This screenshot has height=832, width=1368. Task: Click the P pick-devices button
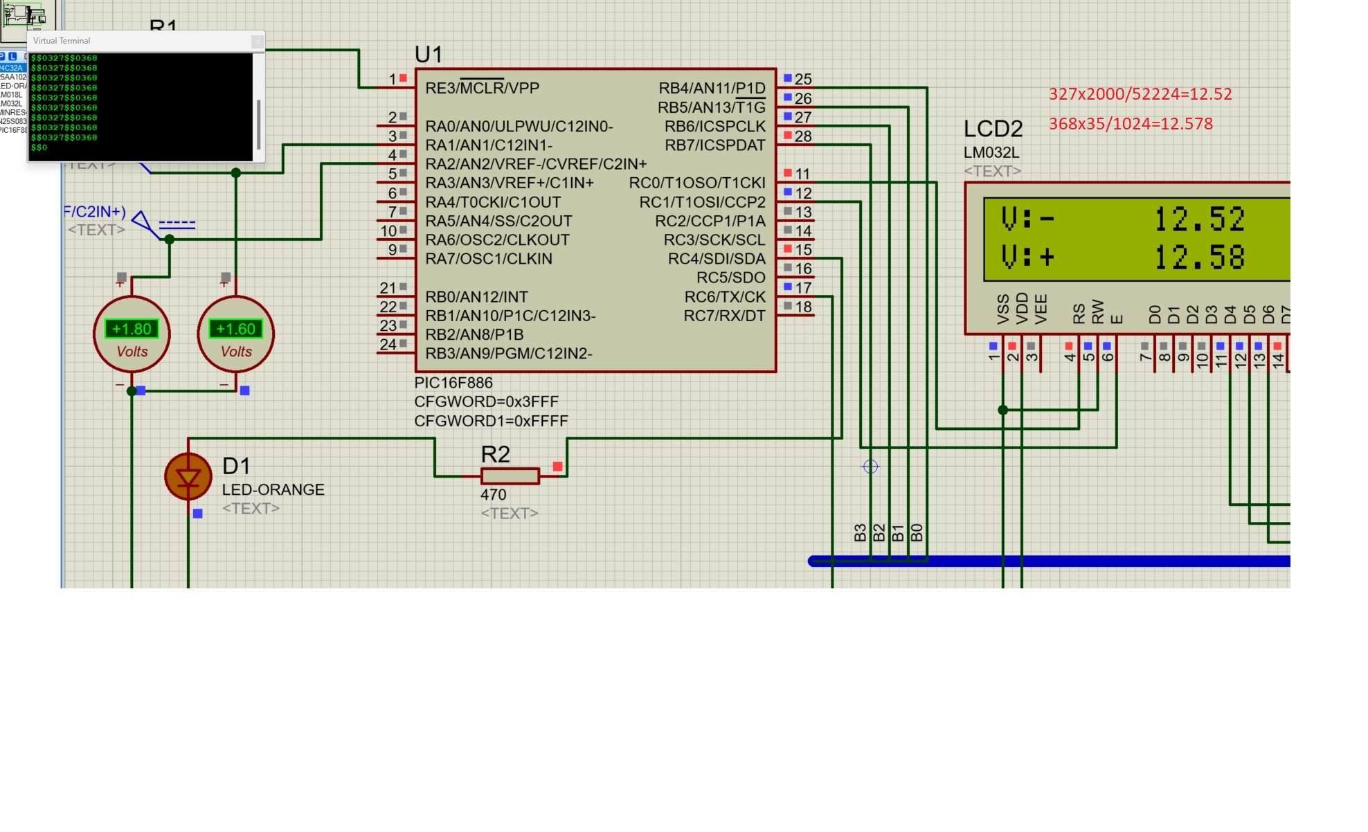pyautogui.click(x=2, y=56)
